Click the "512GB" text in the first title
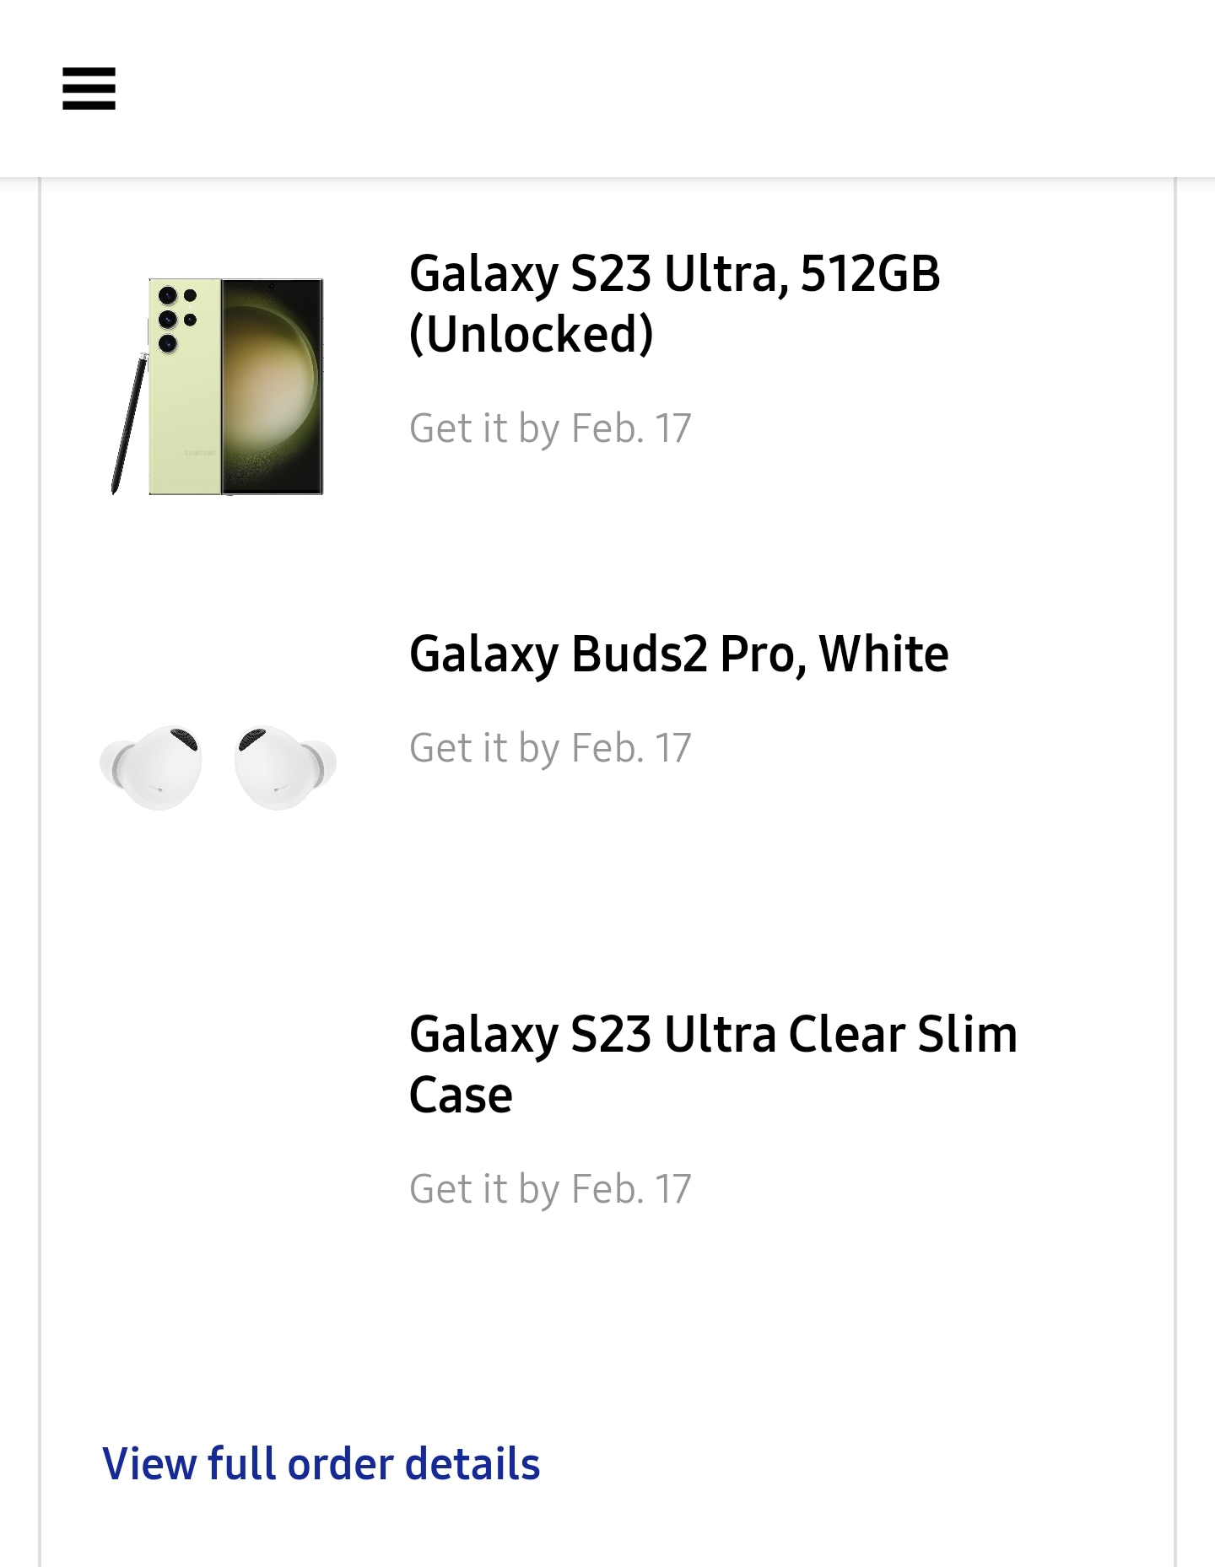The image size is (1215, 1567). [x=870, y=273]
